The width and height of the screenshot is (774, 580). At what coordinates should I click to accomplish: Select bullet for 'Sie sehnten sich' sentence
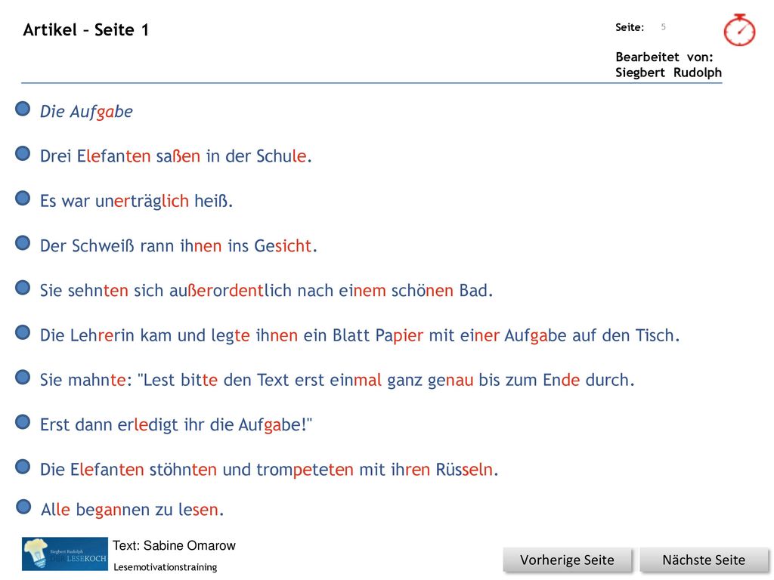(x=23, y=288)
